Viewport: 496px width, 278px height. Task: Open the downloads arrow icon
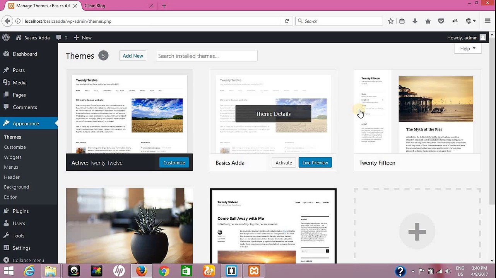pos(415,21)
